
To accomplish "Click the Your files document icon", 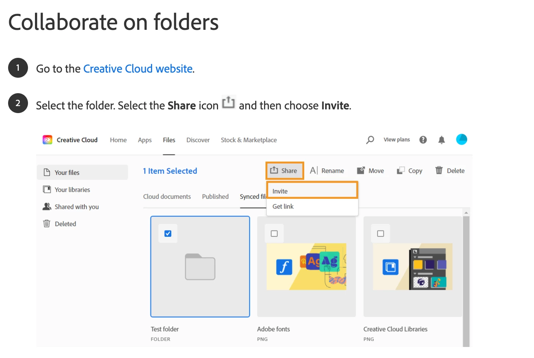I will pyautogui.click(x=47, y=172).
